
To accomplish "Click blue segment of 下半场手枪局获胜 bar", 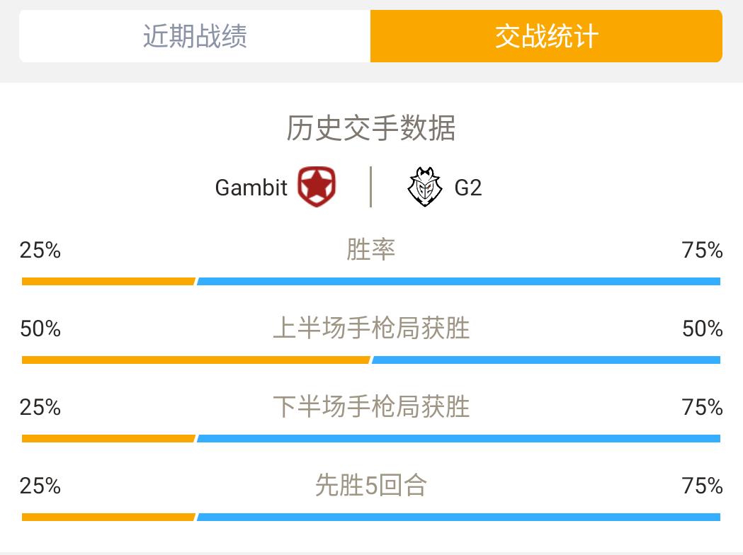I will click(459, 438).
